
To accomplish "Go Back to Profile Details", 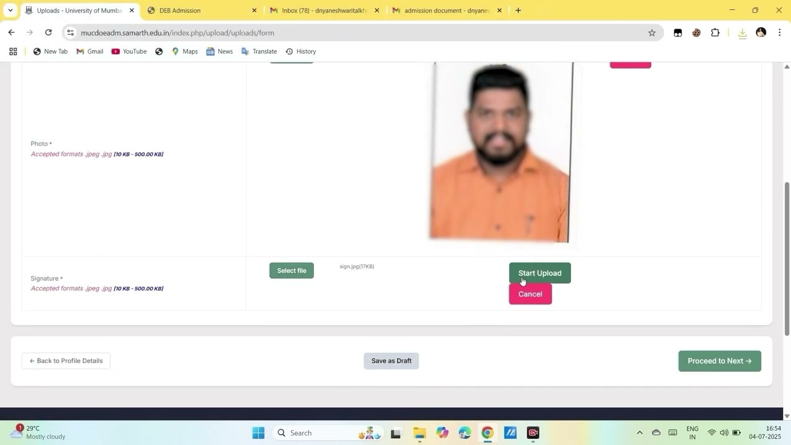I will coord(66,361).
